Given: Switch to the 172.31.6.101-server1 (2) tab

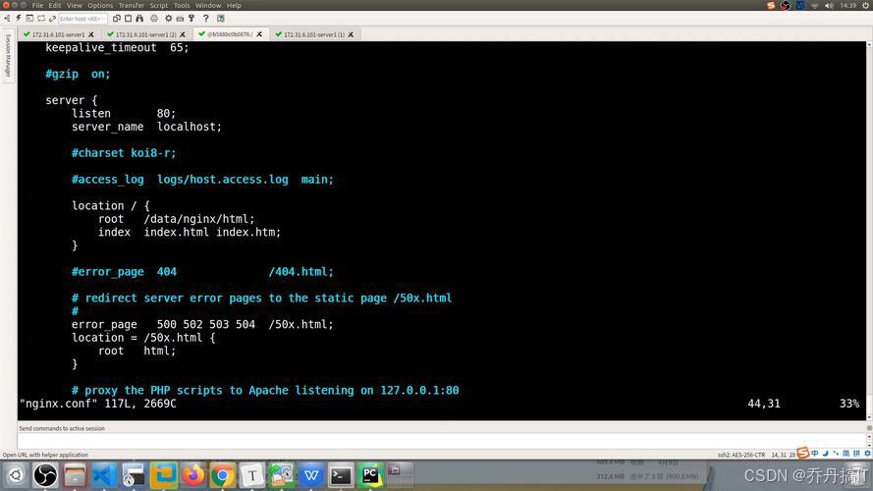Looking at the screenshot, I should point(145,34).
